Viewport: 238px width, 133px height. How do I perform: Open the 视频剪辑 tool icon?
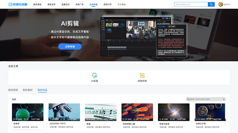(x=142, y=75)
